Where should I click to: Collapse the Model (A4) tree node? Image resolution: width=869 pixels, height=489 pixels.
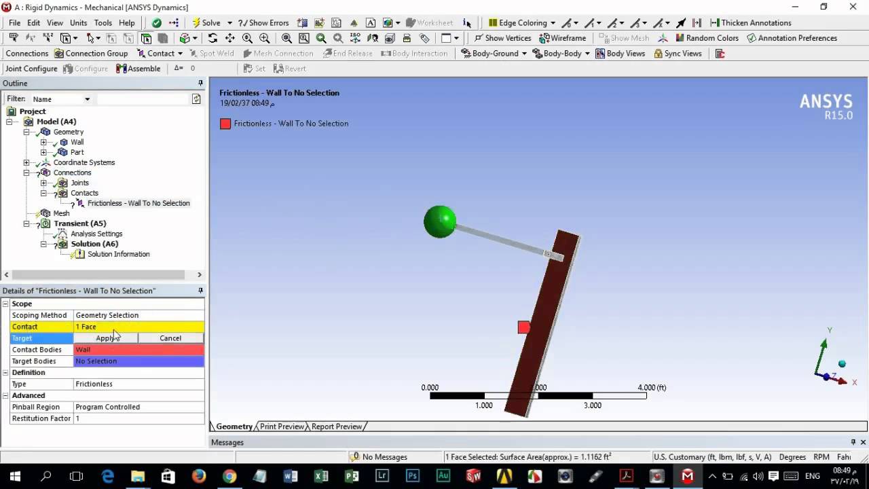[10, 122]
